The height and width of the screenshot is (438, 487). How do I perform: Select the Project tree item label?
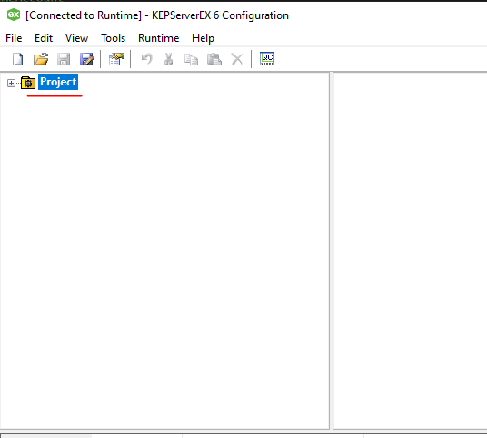[58, 82]
